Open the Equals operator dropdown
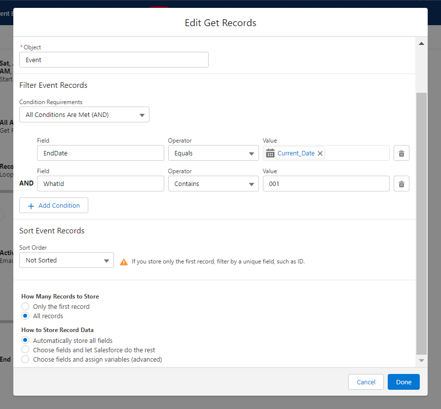This screenshot has width=441, height=409. pyautogui.click(x=213, y=153)
